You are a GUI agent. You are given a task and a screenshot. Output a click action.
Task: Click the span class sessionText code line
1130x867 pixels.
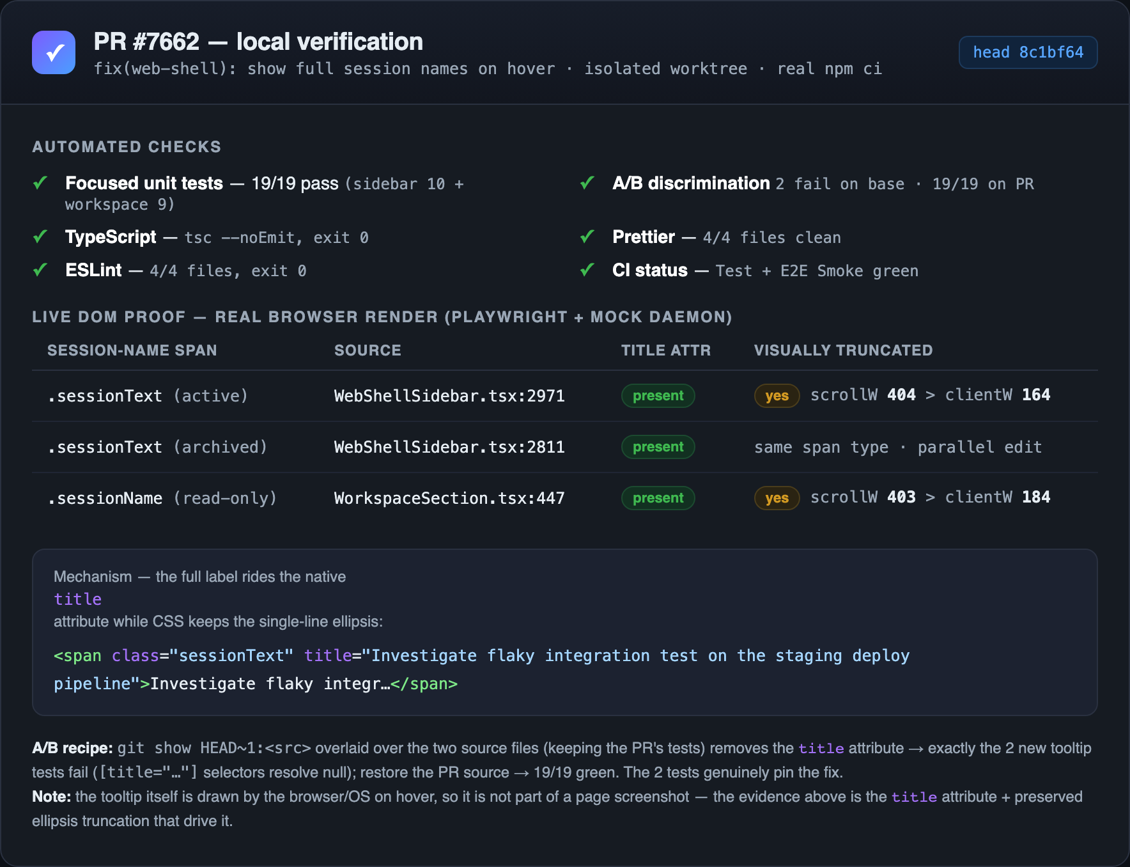click(x=481, y=656)
